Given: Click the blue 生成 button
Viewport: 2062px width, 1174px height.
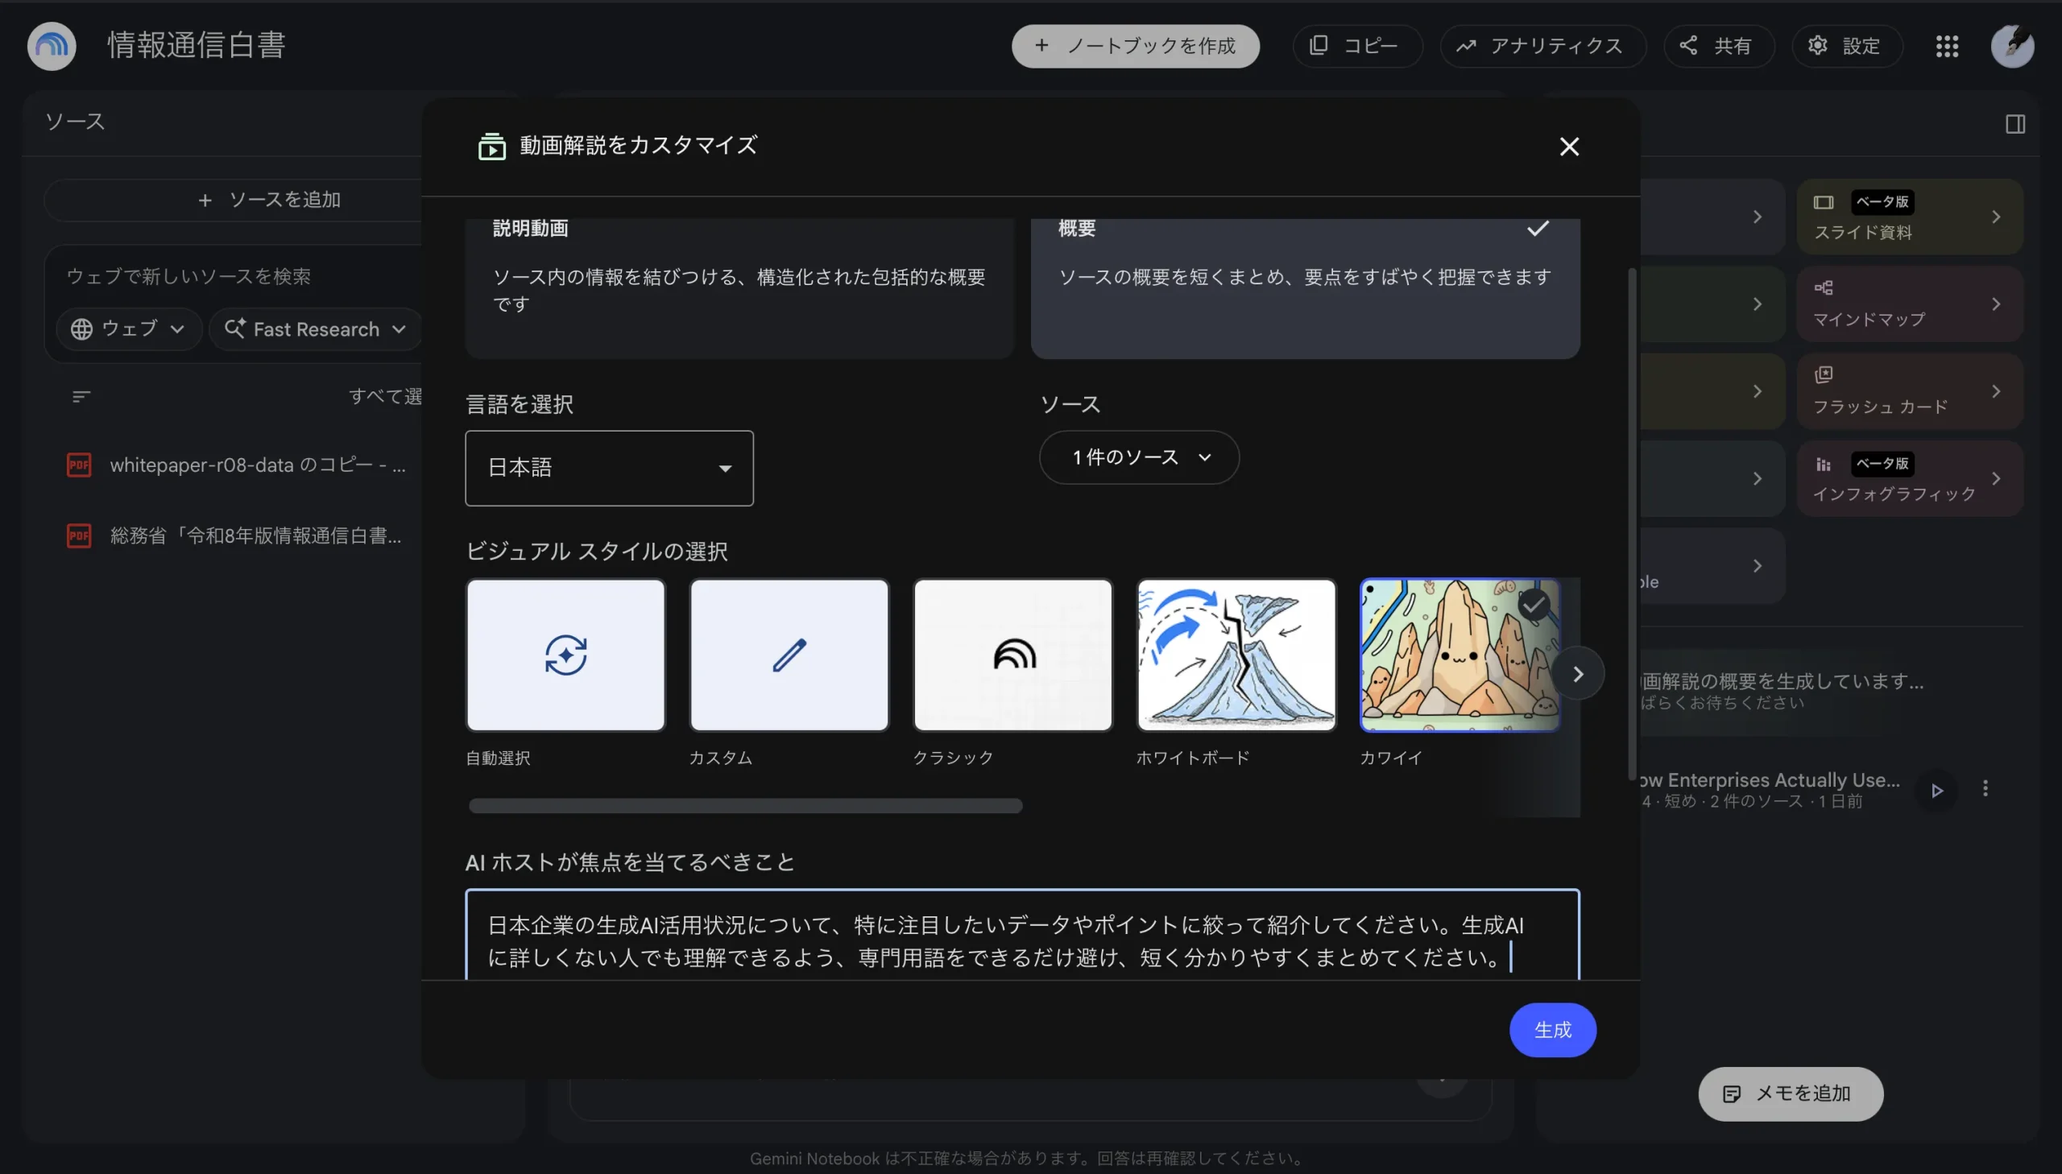Looking at the screenshot, I should pyautogui.click(x=1551, y=1030).
